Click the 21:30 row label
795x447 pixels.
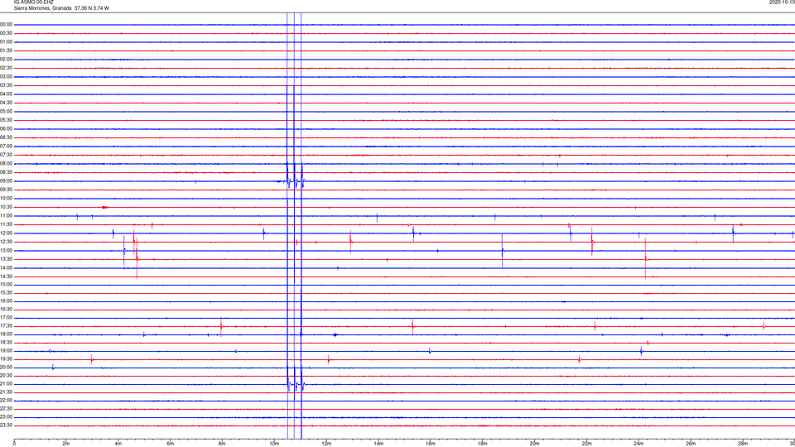coord(7,392)
